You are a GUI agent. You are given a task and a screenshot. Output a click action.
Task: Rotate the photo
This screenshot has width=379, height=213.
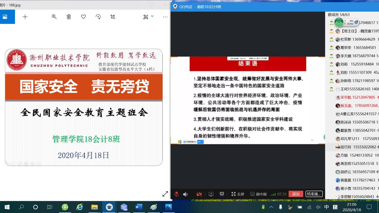coord(98,17)
